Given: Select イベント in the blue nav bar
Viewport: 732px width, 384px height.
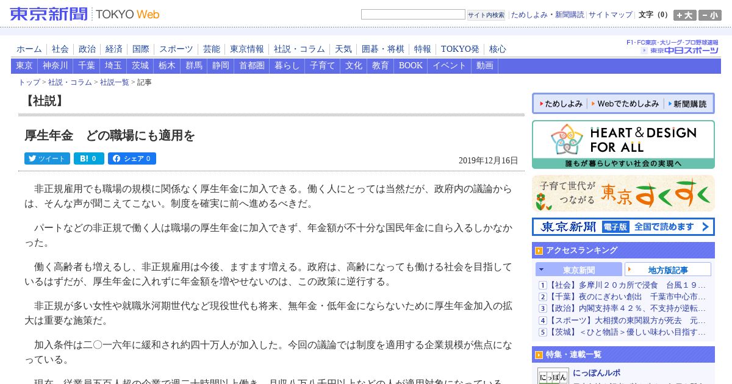Looking at the screenshot, I should (450, 66).
